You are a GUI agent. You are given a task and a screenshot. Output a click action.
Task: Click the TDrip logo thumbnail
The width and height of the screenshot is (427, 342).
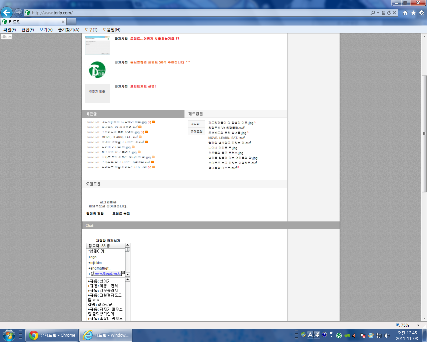point(97,69)
